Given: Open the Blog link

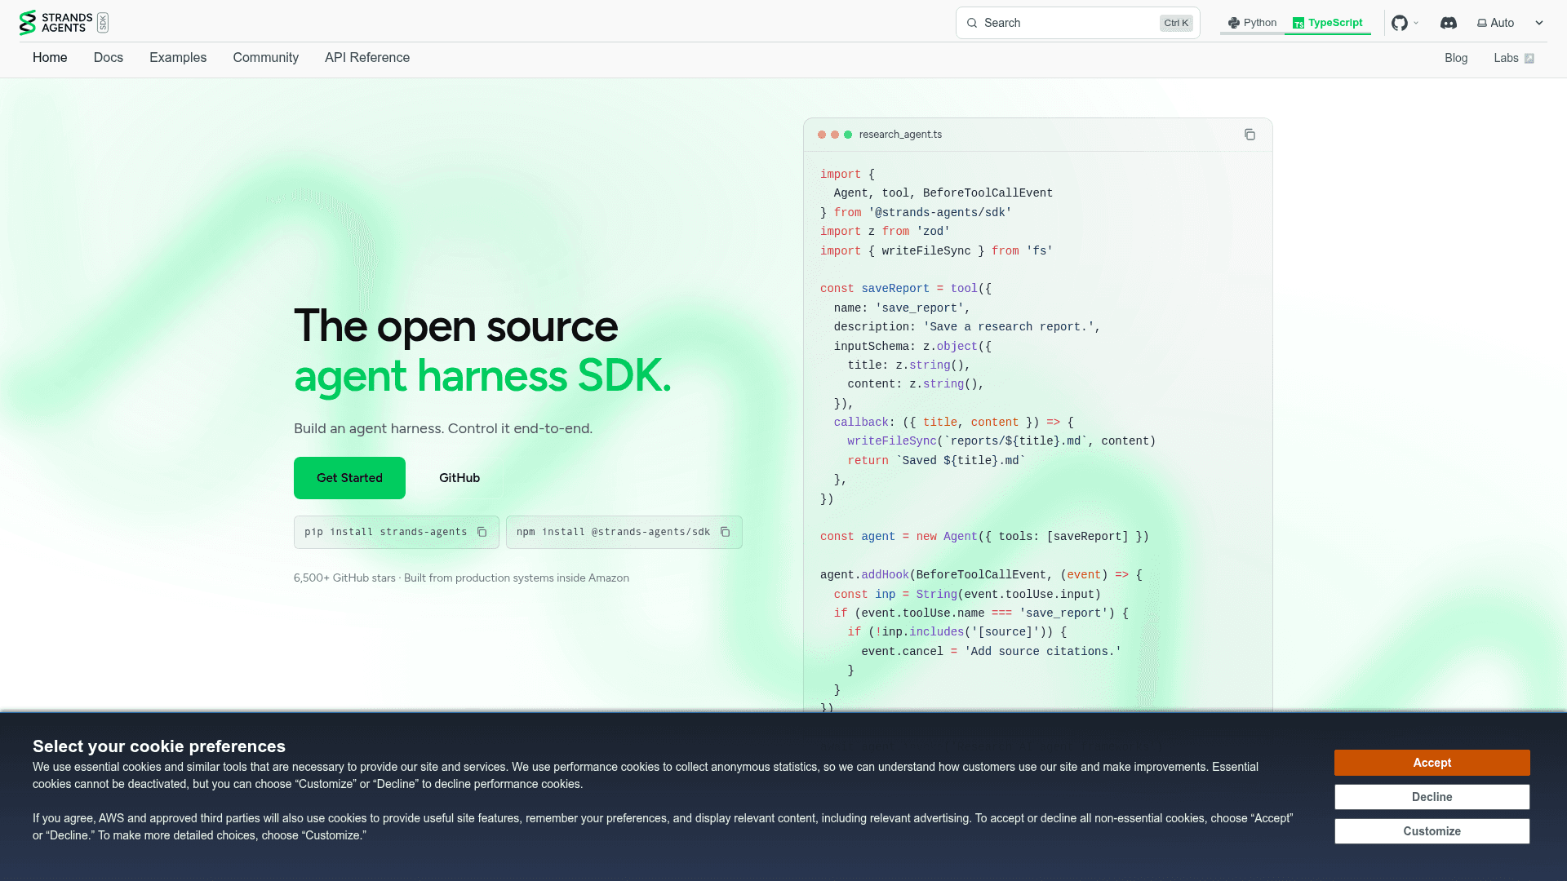Looking at the screenshot, I should click(1456, 58).
